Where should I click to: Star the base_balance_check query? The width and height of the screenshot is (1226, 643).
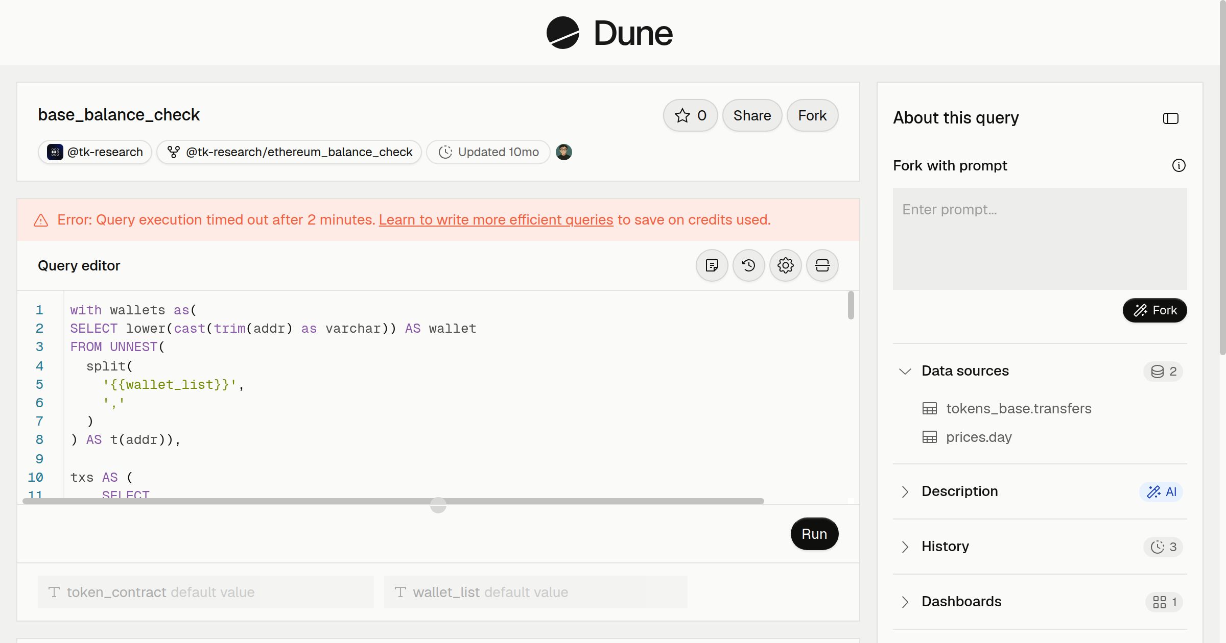pyautogui.click(x=690, y=115)
